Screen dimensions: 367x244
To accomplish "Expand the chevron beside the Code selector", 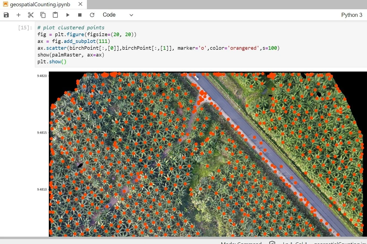I will pyautogui.click(x=131, y=15).
